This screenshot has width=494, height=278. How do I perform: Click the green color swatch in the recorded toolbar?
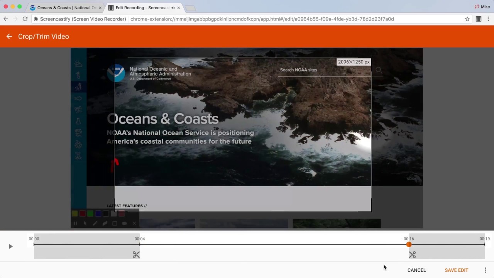(x=90, y=214)
